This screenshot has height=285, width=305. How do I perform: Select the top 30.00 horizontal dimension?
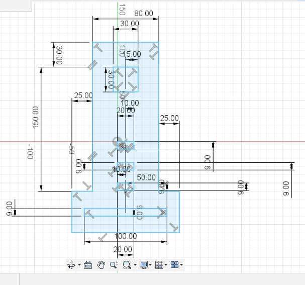(x=130, y=24)
